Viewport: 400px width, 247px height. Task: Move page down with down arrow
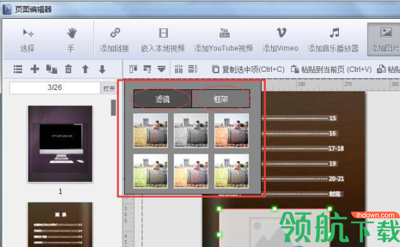pyautogui.click(x=102, y=69)
